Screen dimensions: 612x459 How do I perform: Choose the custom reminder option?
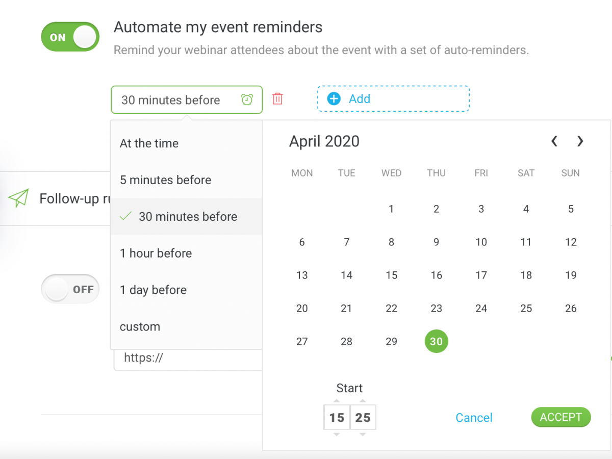[140, 326]
